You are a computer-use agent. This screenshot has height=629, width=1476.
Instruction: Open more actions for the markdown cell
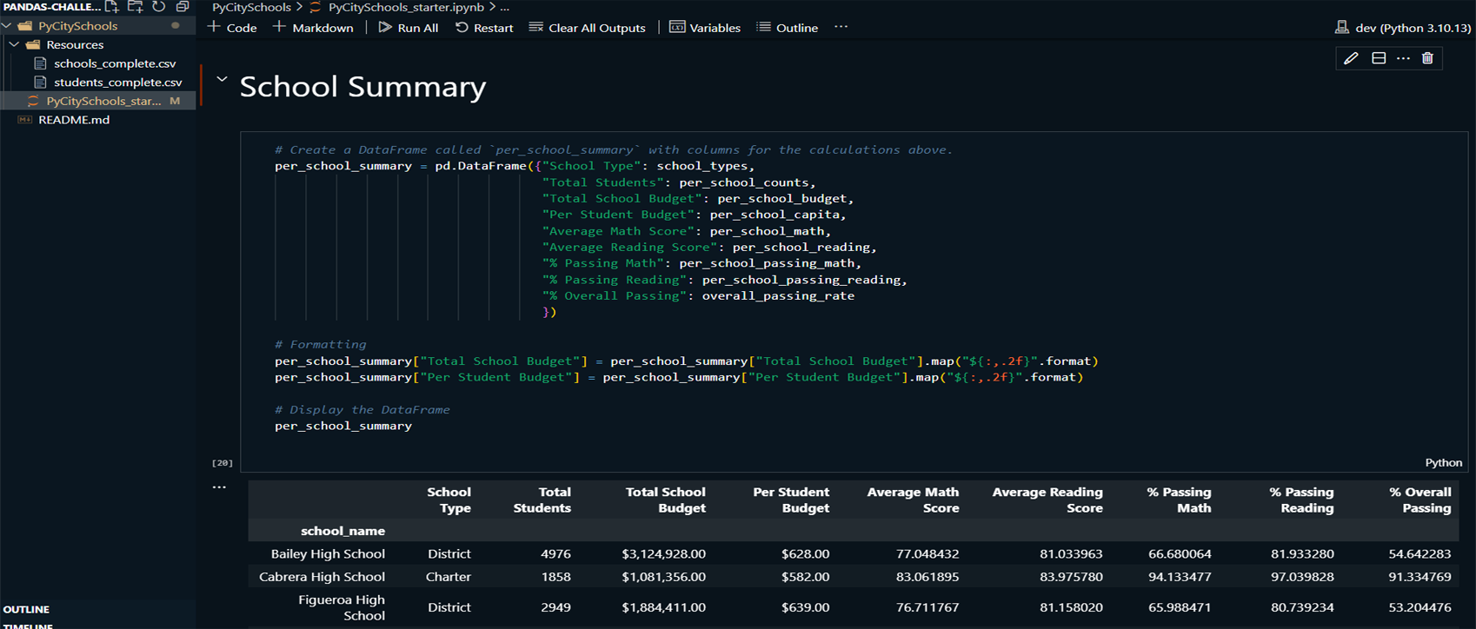tap(1403, 58)
